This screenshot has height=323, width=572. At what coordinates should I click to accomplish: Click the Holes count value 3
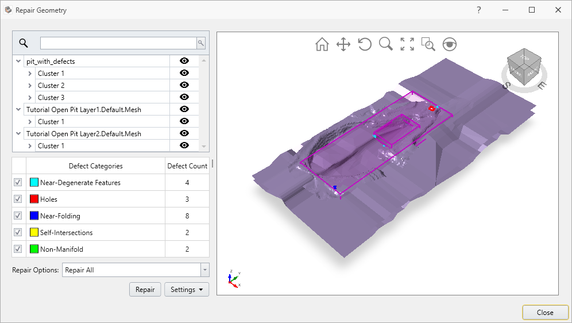click(187, 199)
